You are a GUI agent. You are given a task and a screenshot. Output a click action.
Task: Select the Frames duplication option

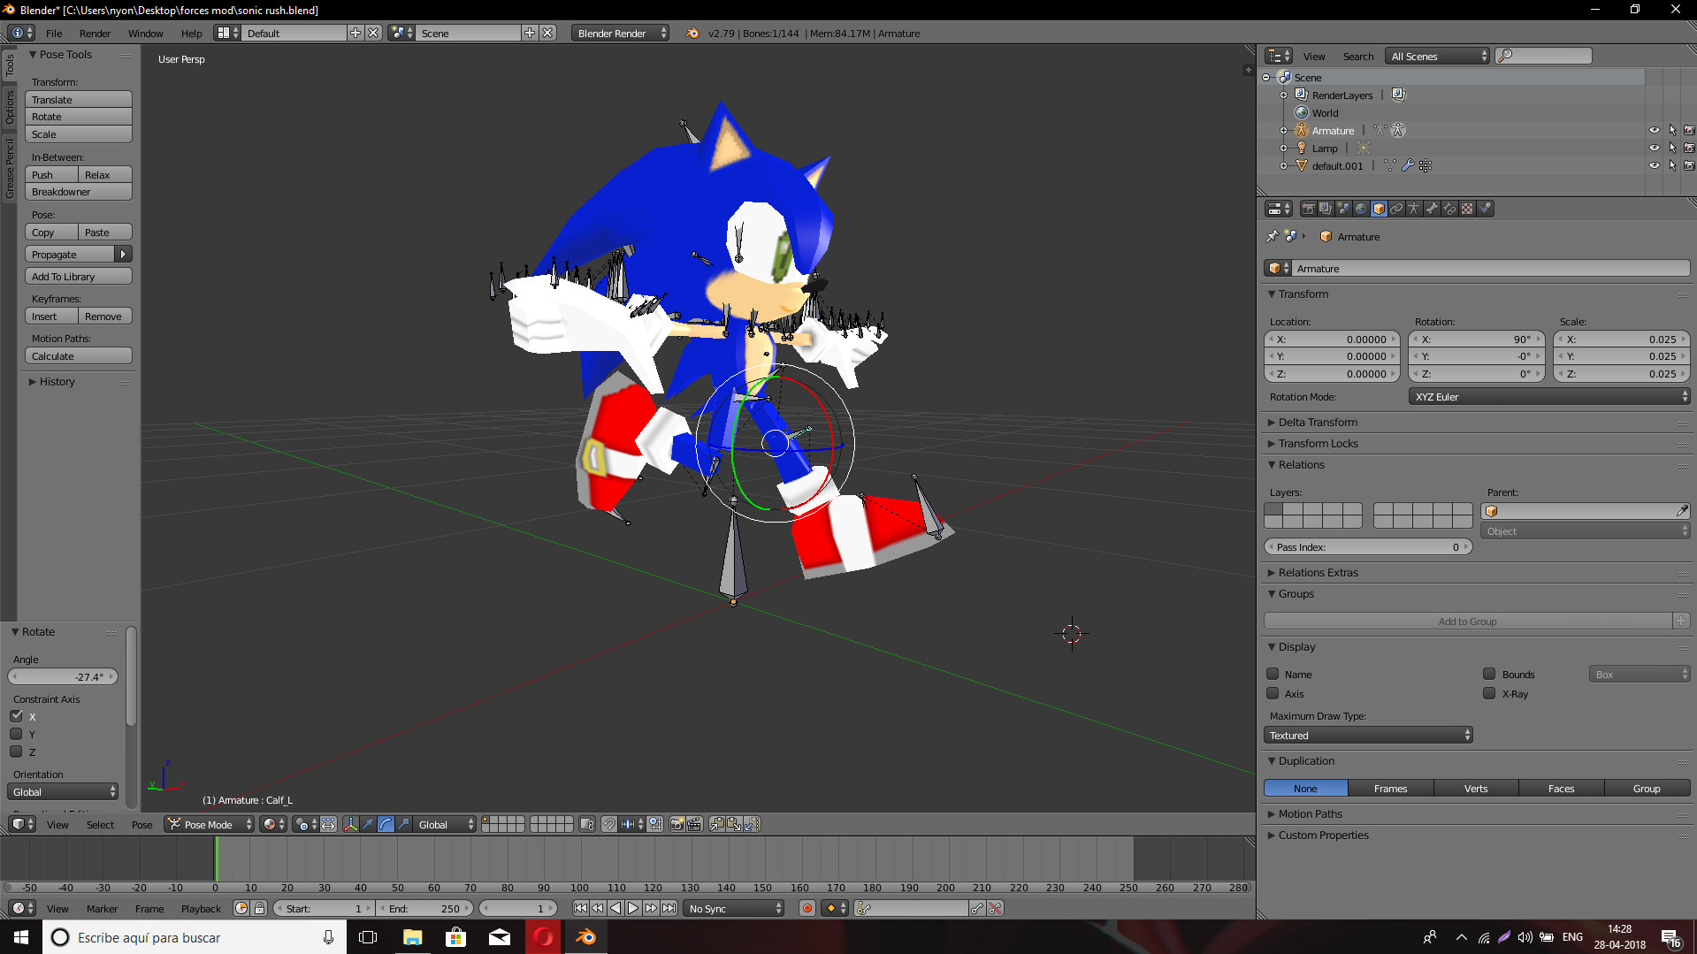click(1390, 788)
